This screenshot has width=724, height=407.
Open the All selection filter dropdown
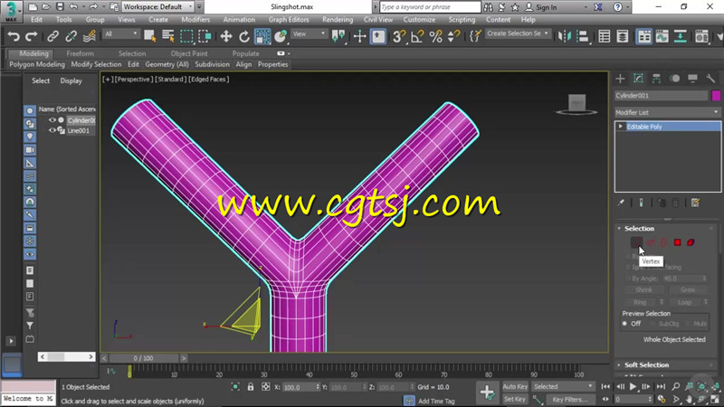(121, 34)
